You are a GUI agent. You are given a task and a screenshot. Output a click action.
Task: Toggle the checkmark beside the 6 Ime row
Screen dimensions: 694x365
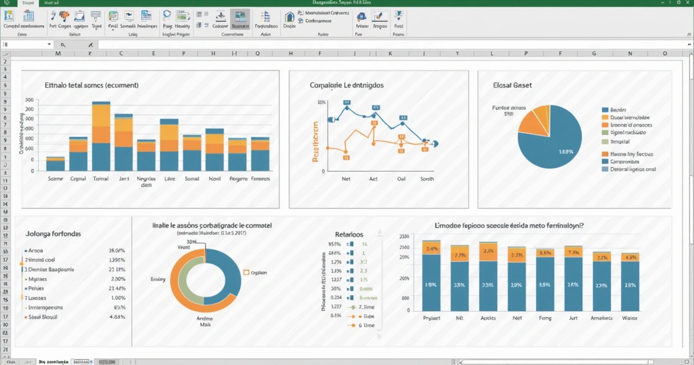(353, 325)
